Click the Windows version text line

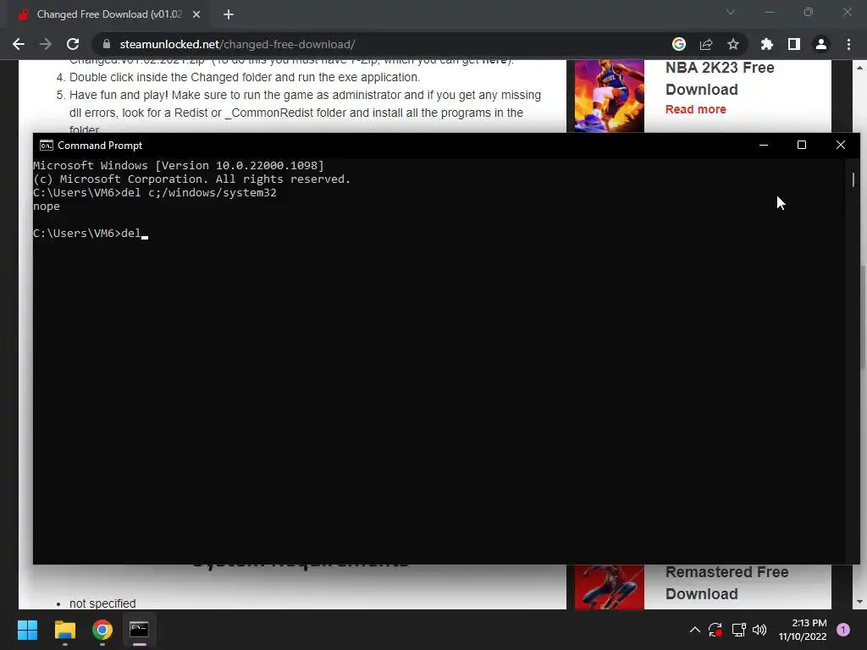point(179,165)
